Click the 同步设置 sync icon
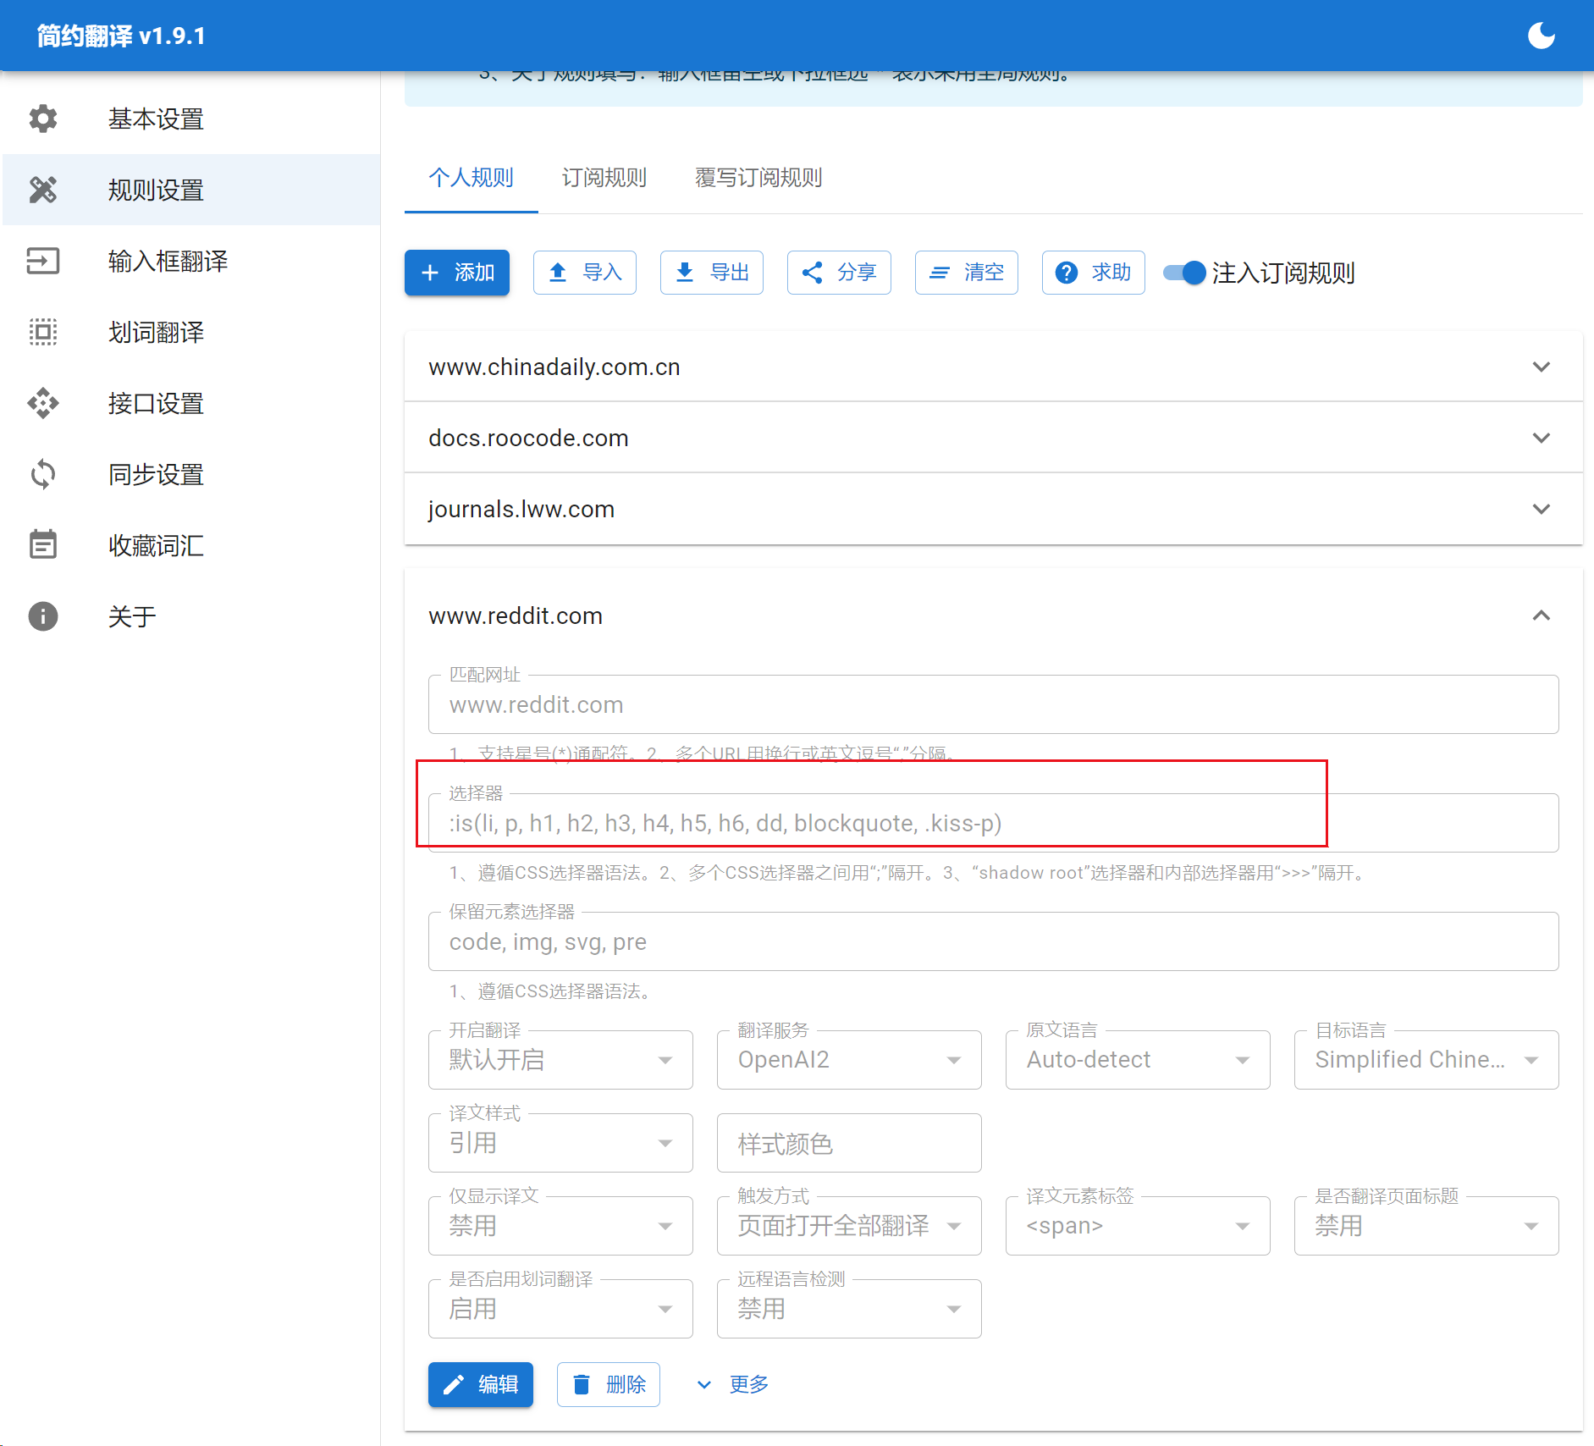1594x1446 pixels. click(x=43, y=474)
